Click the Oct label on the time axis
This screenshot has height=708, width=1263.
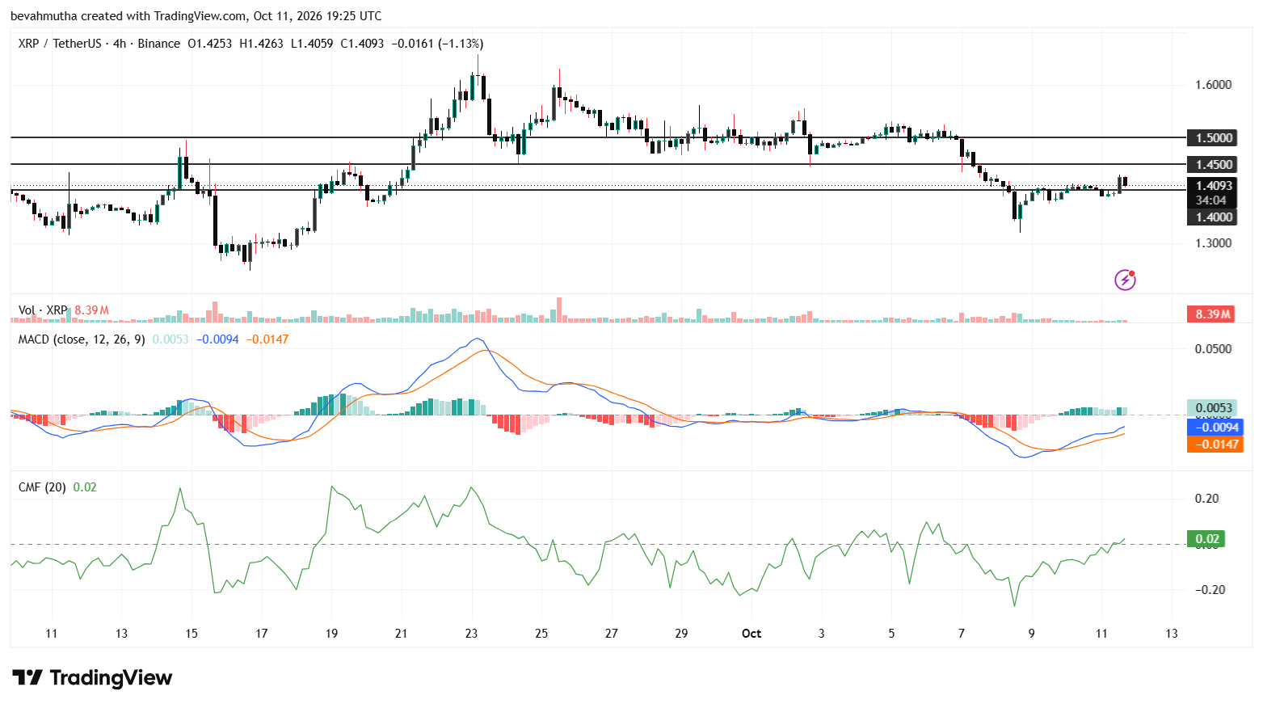pos(751,634)
